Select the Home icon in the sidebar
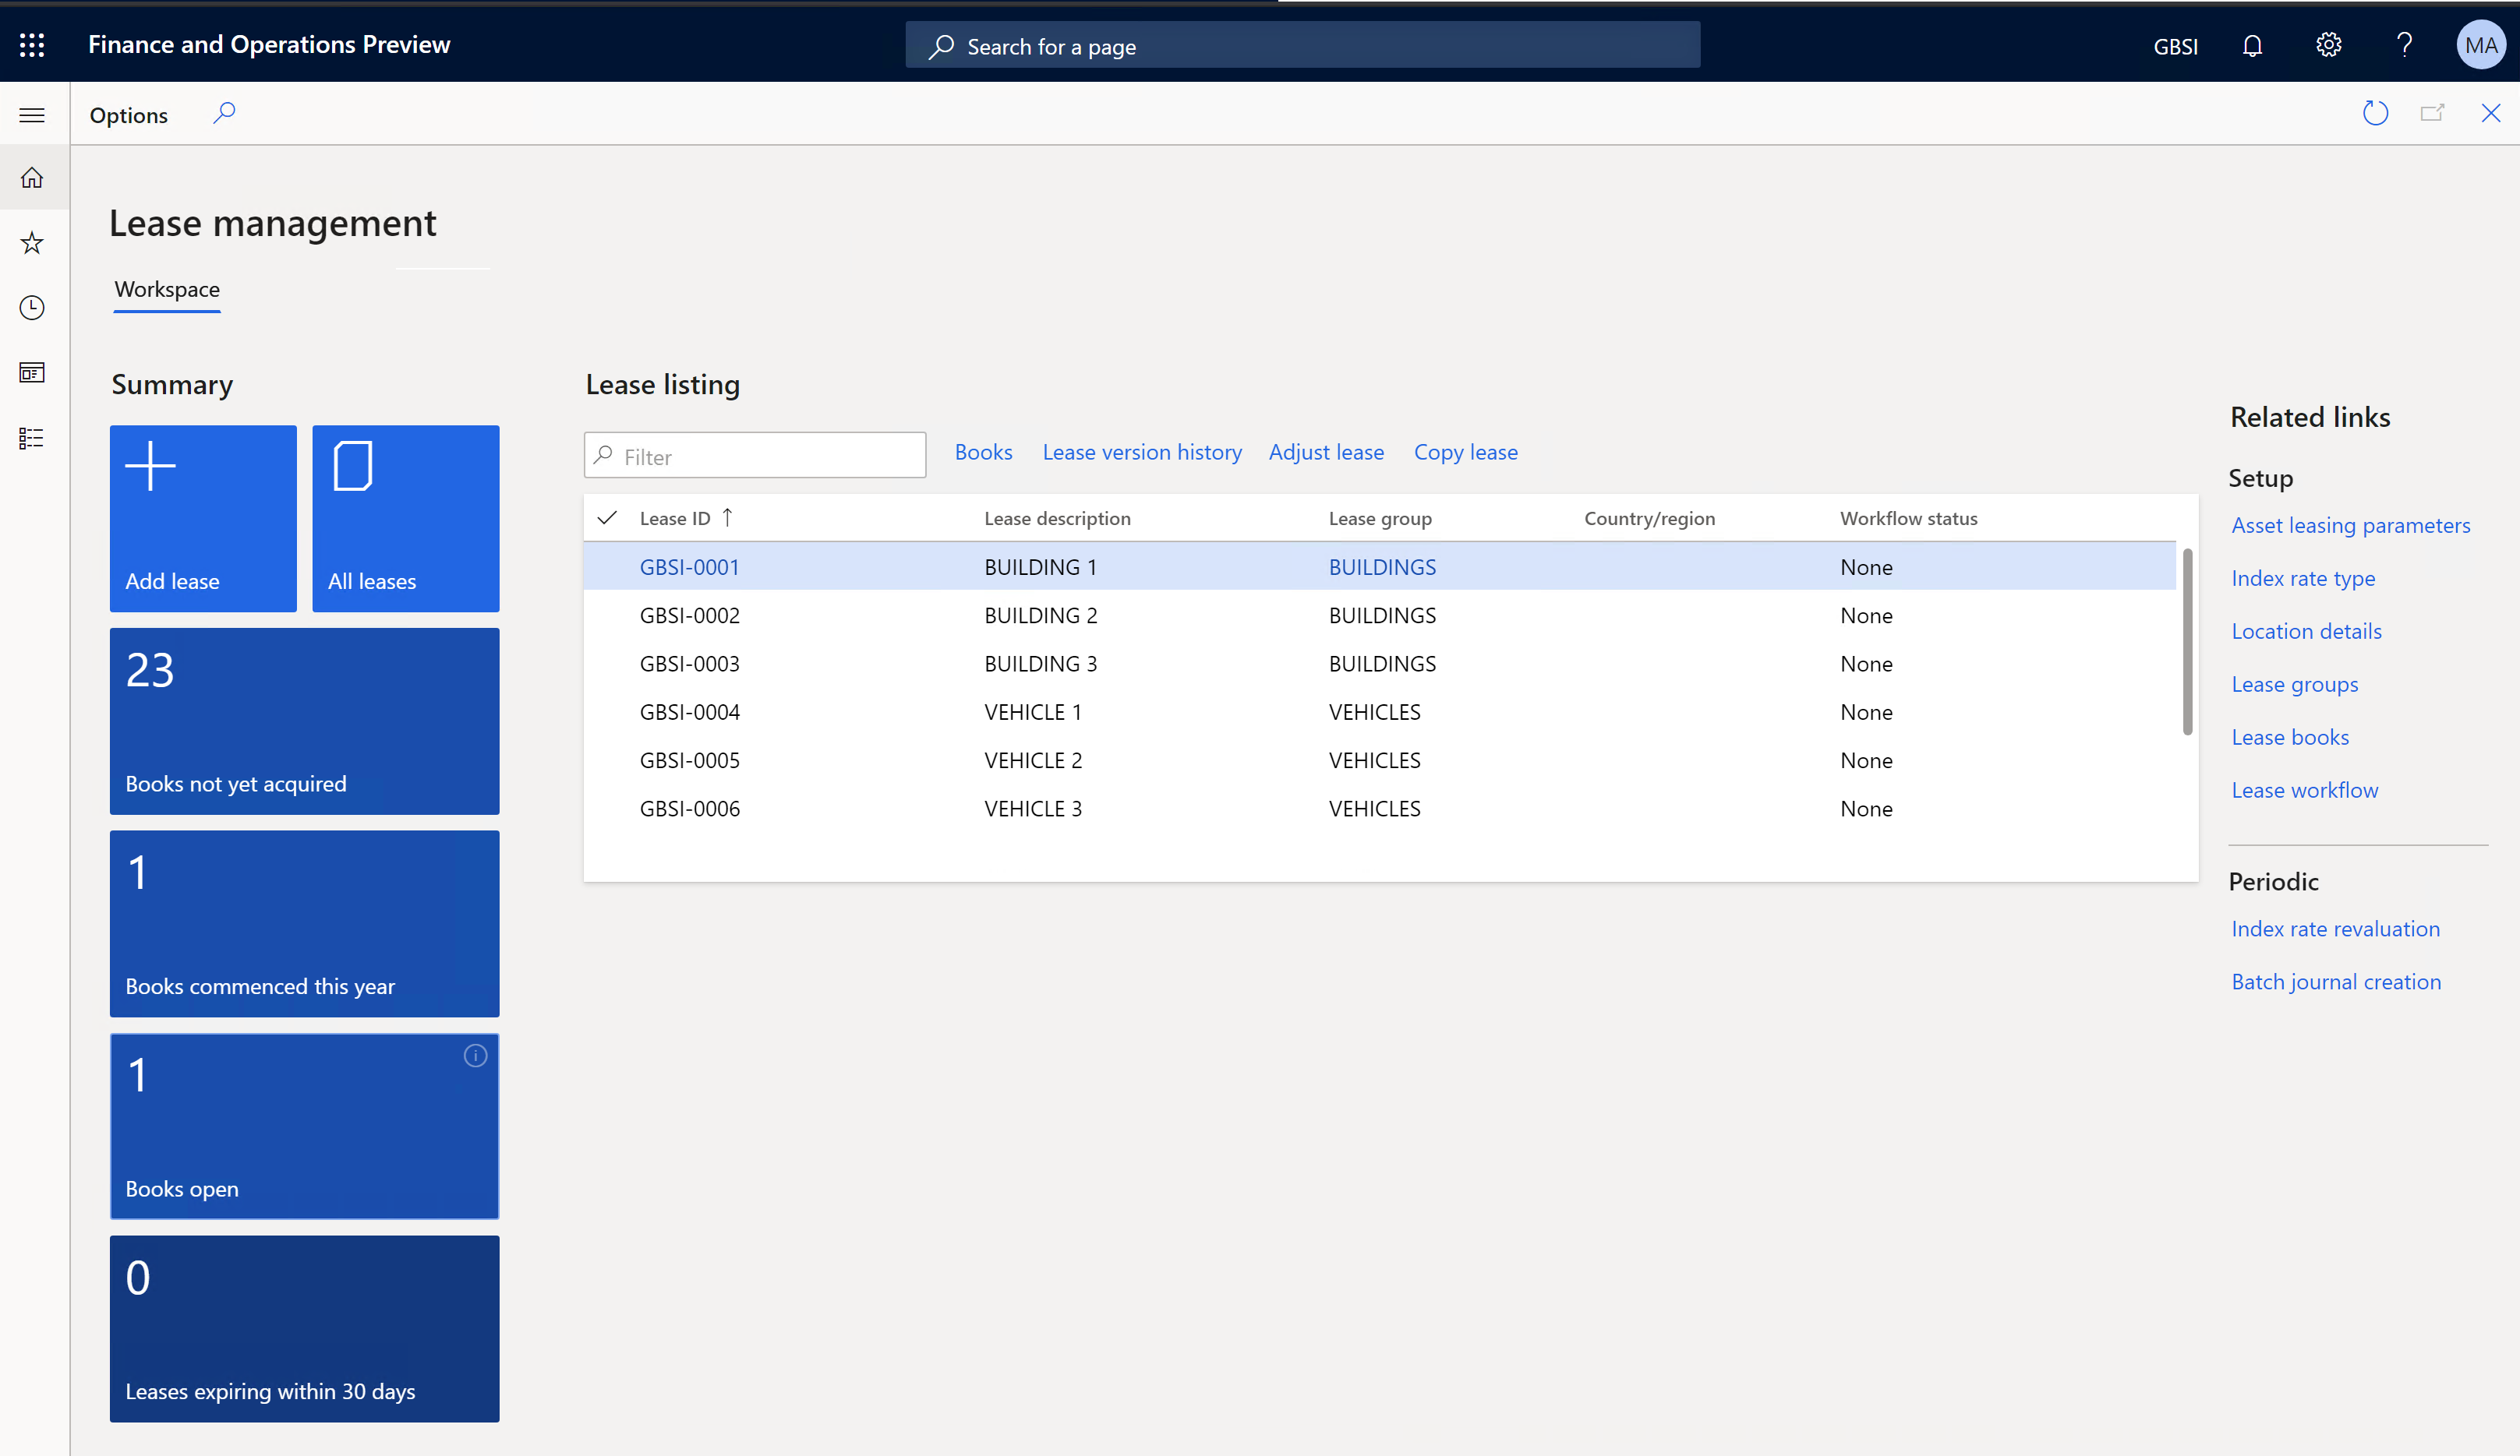 (31, 177)
